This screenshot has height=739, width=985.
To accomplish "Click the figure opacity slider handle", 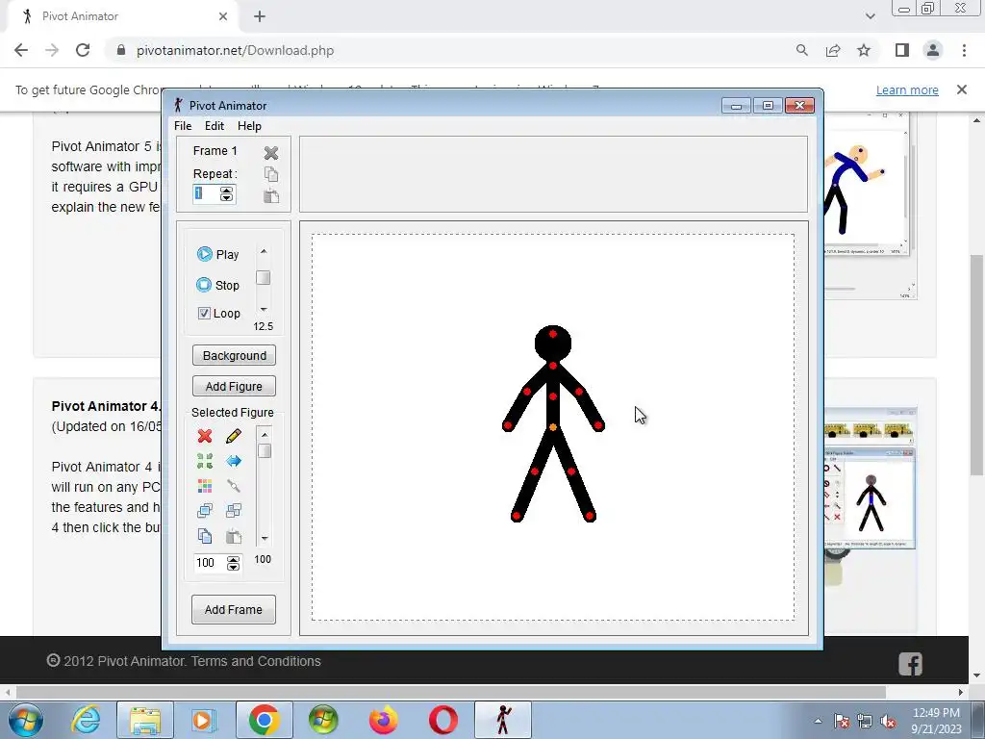I will (265, 451).
